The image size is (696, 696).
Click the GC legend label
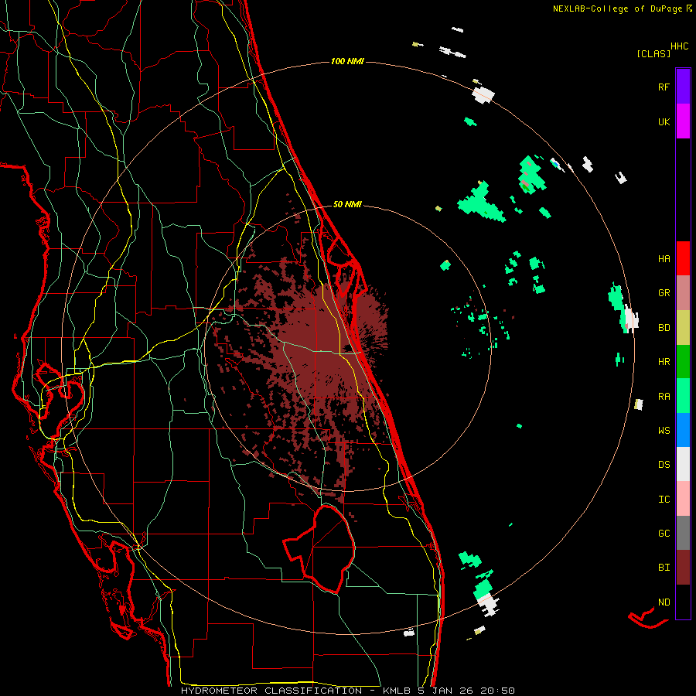point(664,534)
